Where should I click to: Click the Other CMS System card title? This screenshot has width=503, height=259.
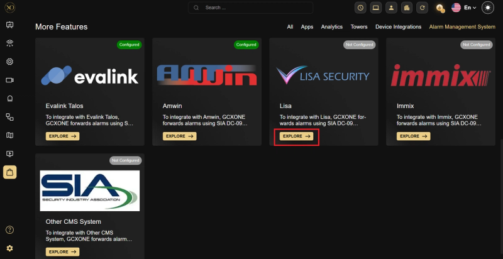click(73, 221)
